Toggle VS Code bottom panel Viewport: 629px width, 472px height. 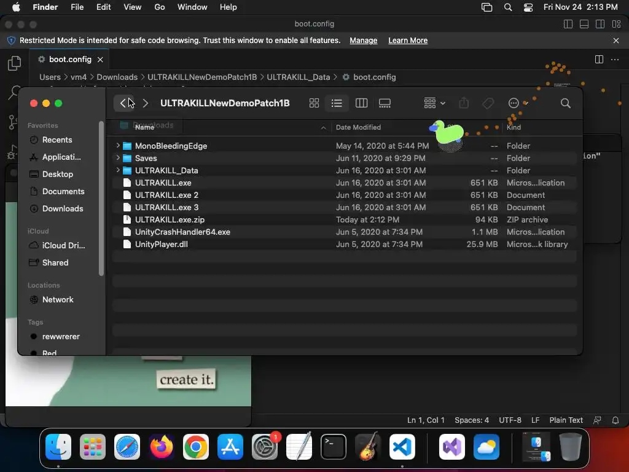(584, 24)
